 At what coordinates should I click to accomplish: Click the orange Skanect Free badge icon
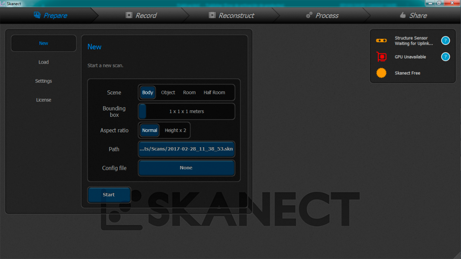point(381,73)
